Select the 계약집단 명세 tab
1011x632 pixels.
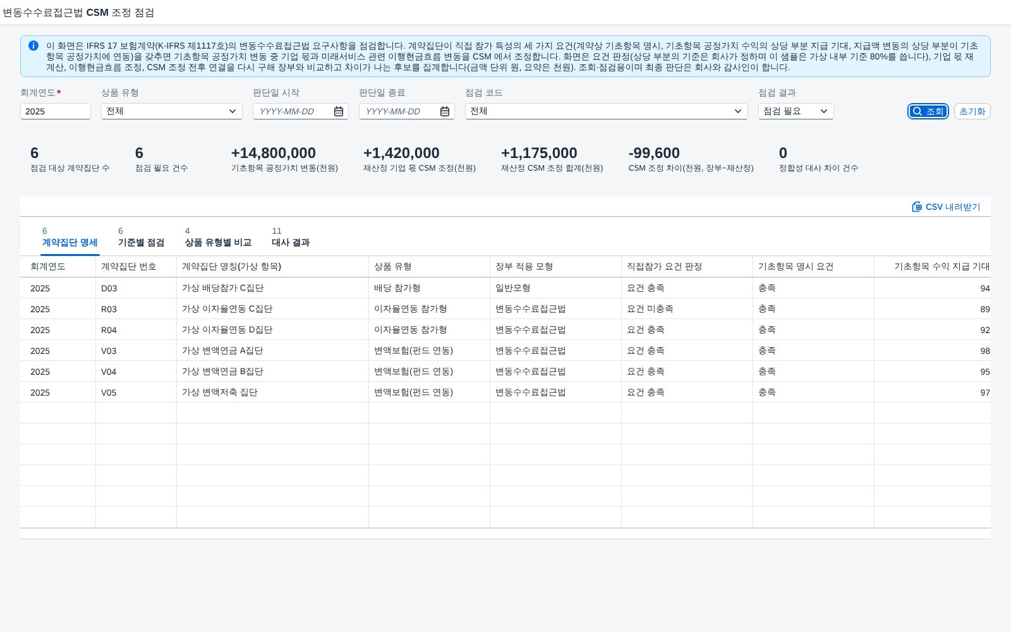coord(70,237)
